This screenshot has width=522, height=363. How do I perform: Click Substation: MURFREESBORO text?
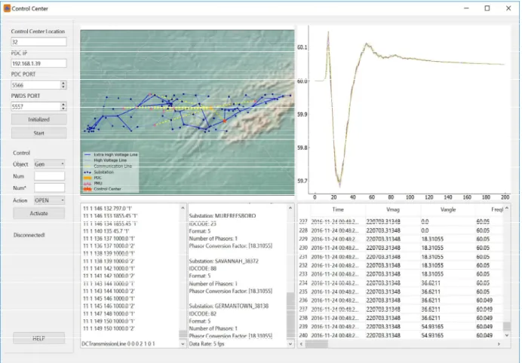(x=223, y=216)
